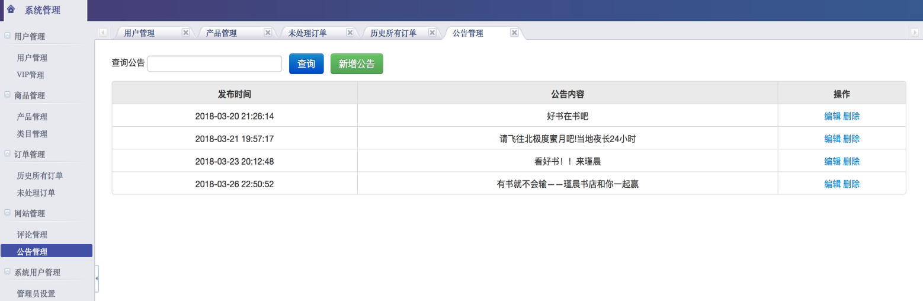Select the 2018-03-23 20:12:48 cell
The width and height of the screenshot is (923, 301).
coord(235,161)
